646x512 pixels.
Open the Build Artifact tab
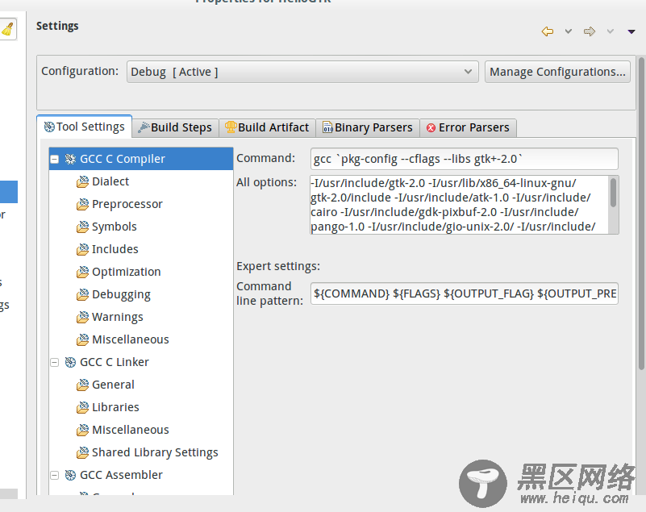click(267, 127)
